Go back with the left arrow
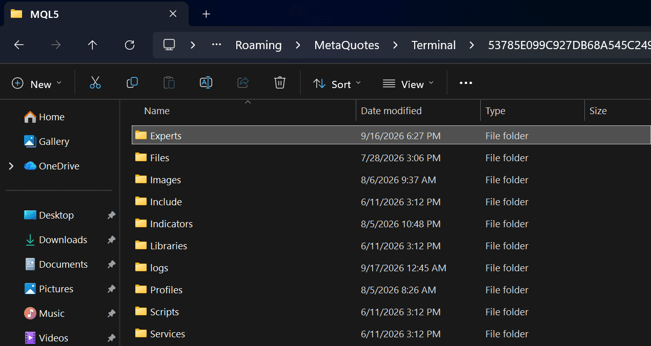Image resolution: width=651 pixels, height=346 pixels. coord(19,45)
